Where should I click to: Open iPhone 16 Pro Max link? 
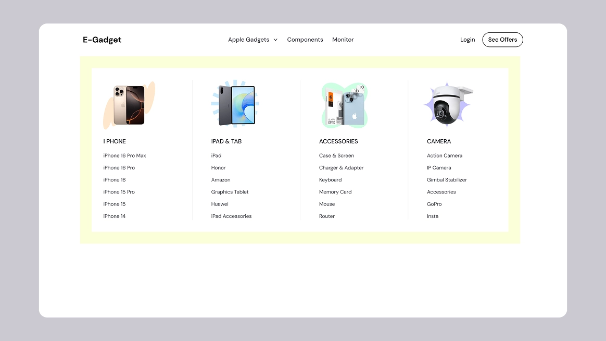[124, 155]
